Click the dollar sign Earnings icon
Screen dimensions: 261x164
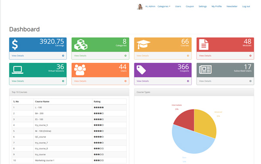[x=15, y=44]
